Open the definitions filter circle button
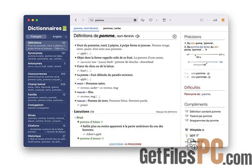The image size is (252, 165). [x=174, y=36]
